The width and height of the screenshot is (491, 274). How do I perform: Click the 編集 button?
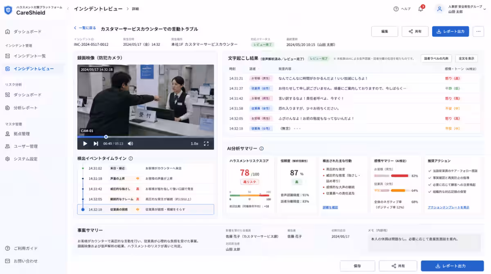385,31
